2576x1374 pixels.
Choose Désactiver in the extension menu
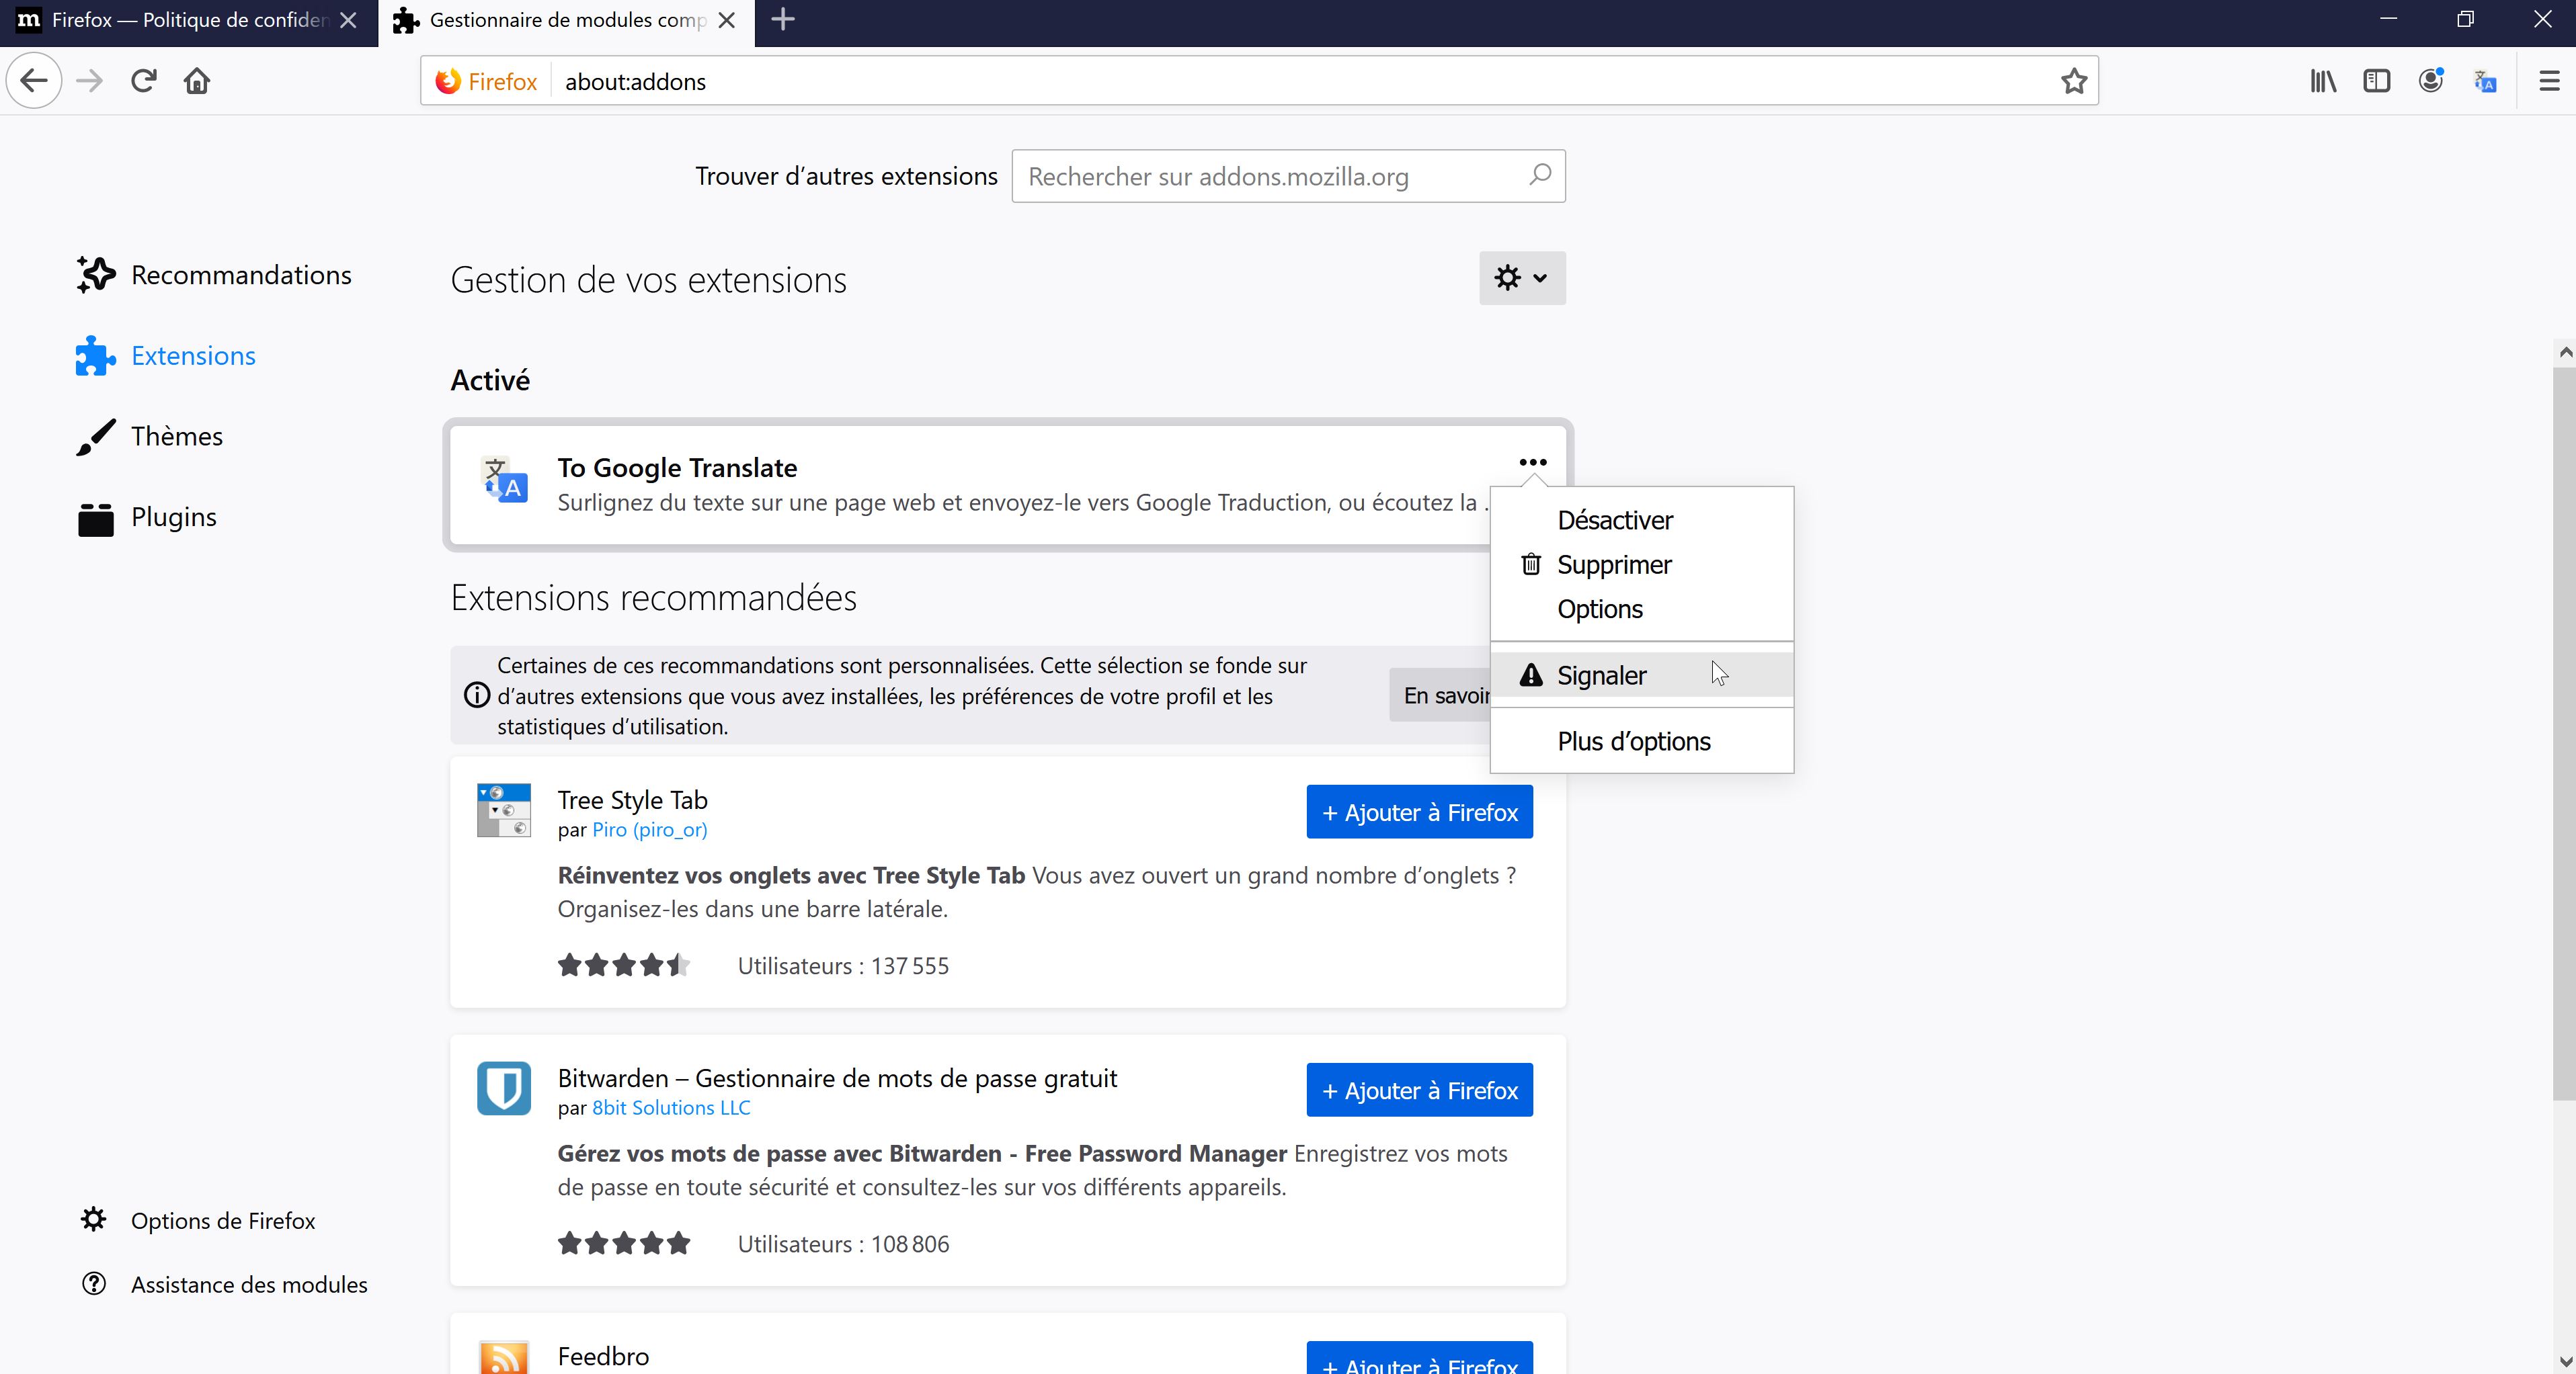[x=1641, y=521]
